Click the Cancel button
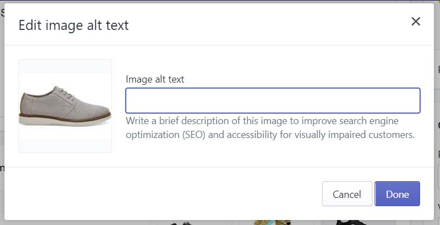Image resolution: width=440 pixels, height=225 pixels. 347,194
